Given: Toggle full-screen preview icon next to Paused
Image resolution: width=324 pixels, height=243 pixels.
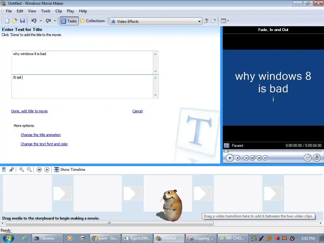Looking at the screenshot, I should (x=227, y=146).
